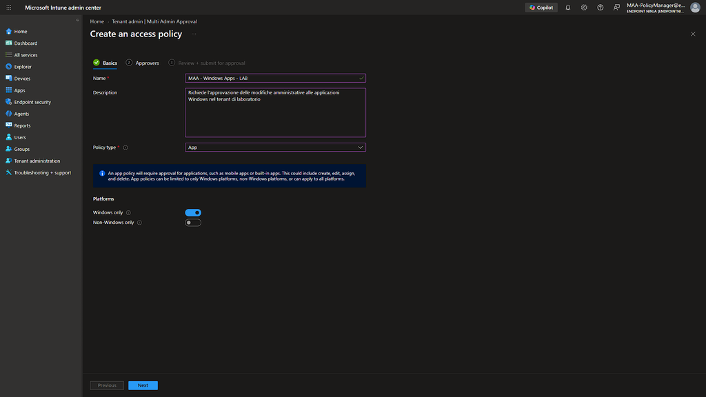Click the Agents icon in sidebar
Image resolution: width=706 pixels, height=397 pixels.
[x=8, y=114]
